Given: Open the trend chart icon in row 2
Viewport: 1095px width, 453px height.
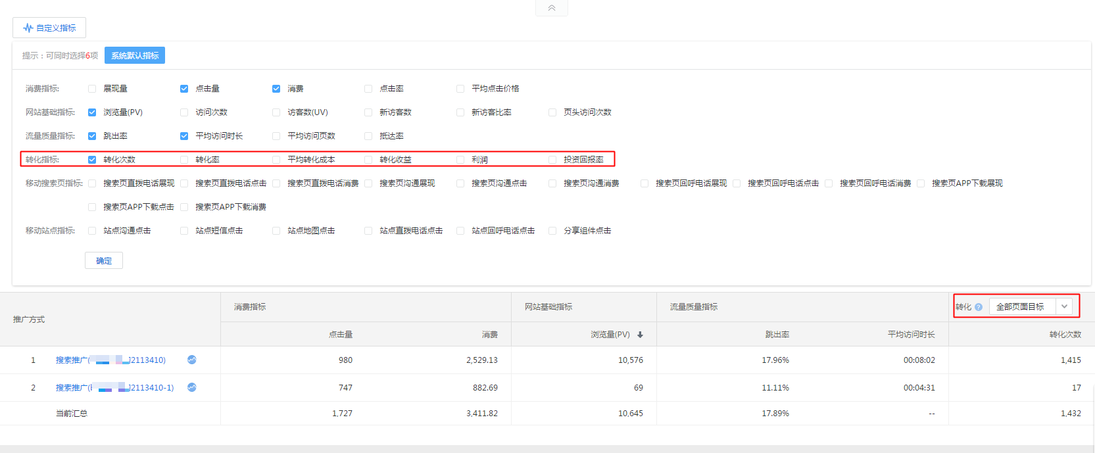Looking at the screenshot, I should [191, 387].
